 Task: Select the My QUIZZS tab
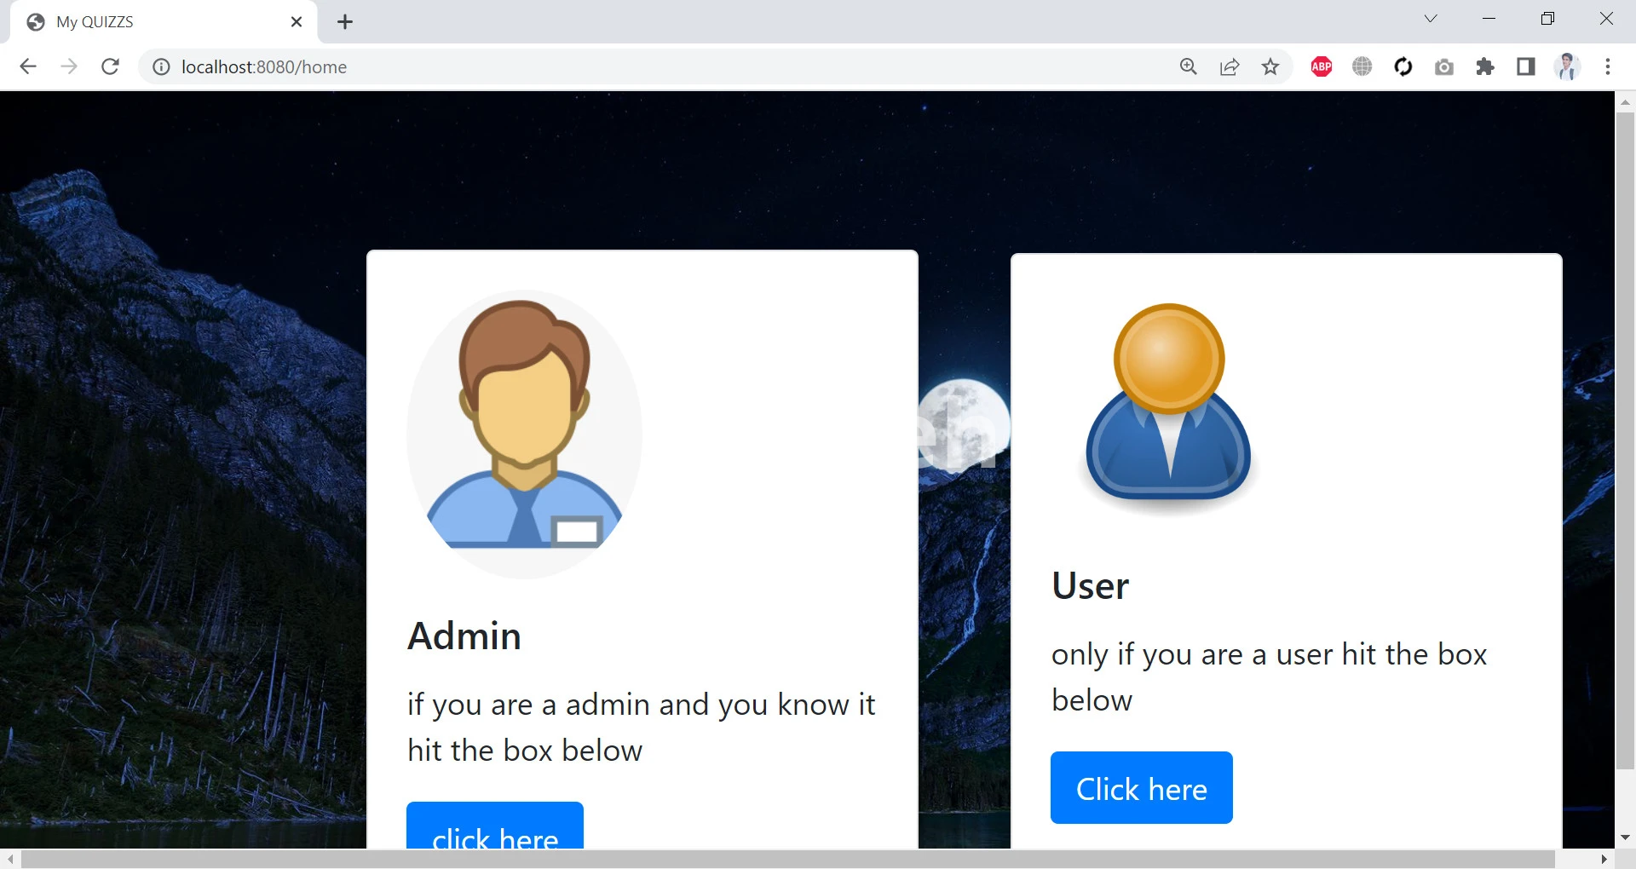coord(153,22)
